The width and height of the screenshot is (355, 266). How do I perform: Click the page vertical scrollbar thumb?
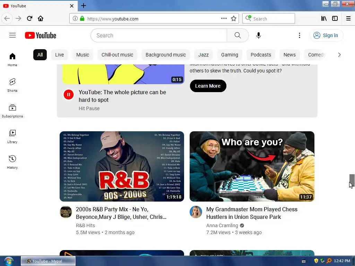click(x=352, y=180)
